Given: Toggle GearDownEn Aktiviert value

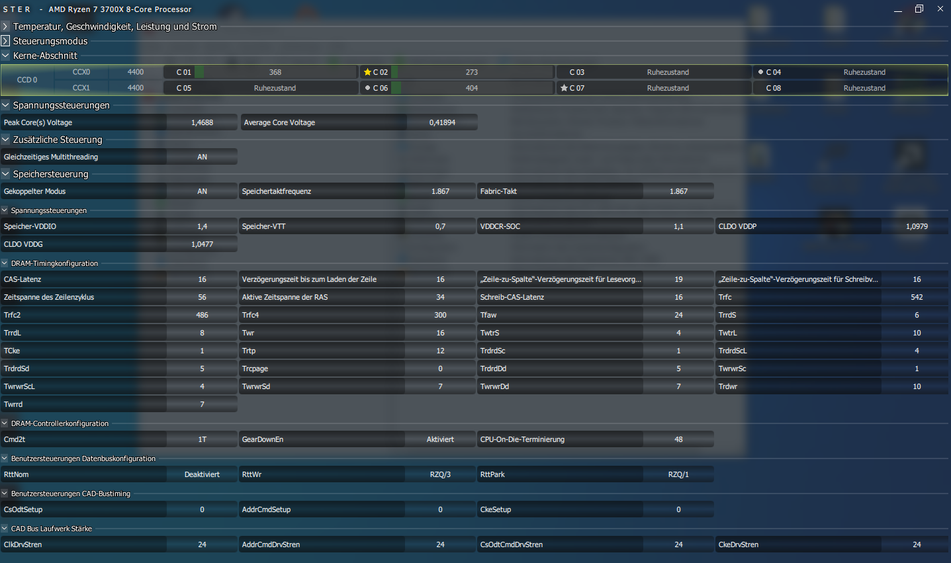Looking at the screenshot, I should point(440,439).
